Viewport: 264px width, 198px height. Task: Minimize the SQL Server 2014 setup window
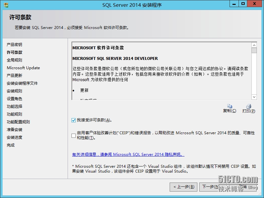tap(234, 4)
